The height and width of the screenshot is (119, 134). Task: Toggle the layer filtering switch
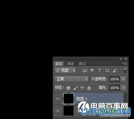point(125,70)
